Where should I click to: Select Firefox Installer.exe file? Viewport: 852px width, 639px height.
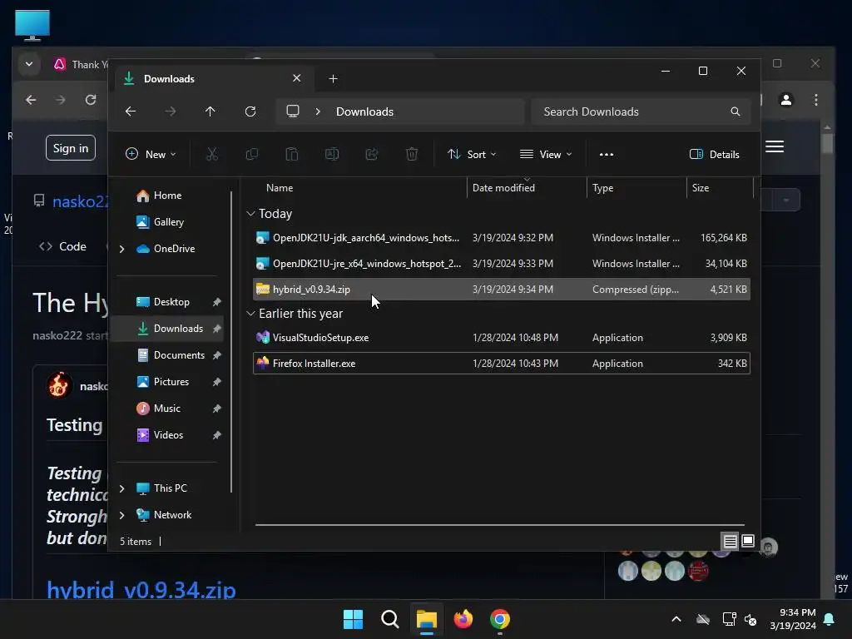tap(502, 364)
